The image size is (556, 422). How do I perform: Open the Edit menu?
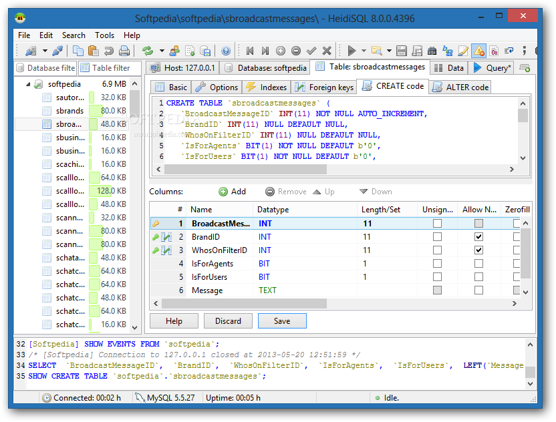coord(46,35)
